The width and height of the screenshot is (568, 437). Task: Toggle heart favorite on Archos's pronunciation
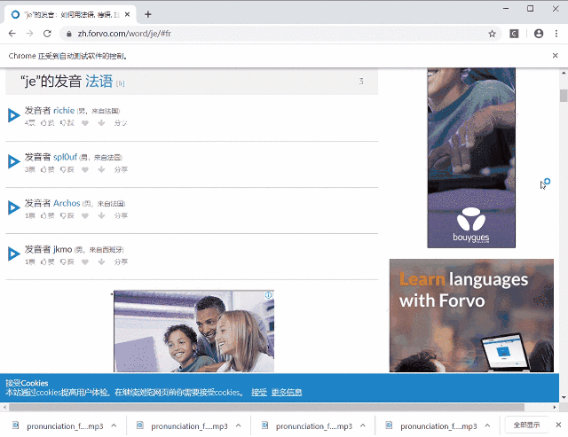coord(87,215)
